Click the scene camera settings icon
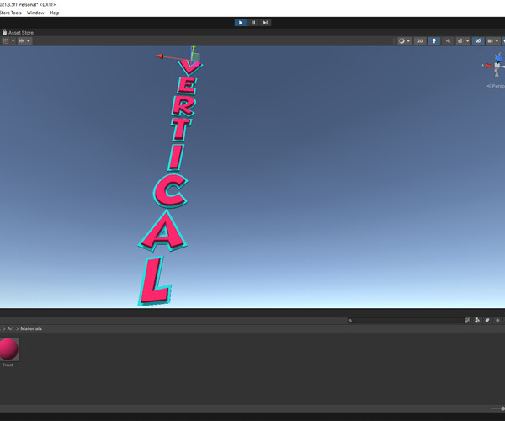Screen dimensions: 505x421 pos(490,41)
